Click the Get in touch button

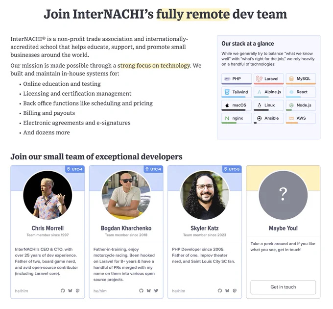pyautogui.click(x=283, y=287)
